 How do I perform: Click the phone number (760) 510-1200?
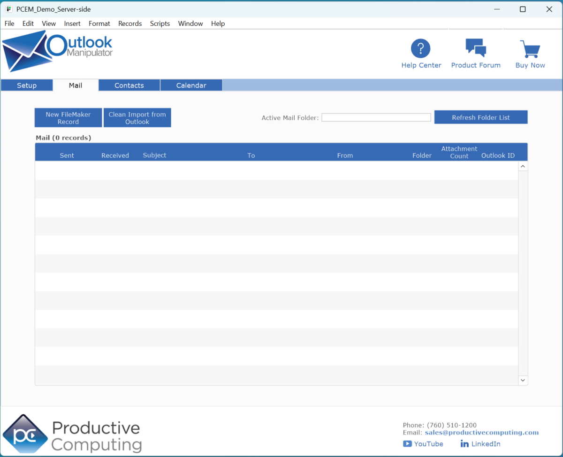coord(452,425)
